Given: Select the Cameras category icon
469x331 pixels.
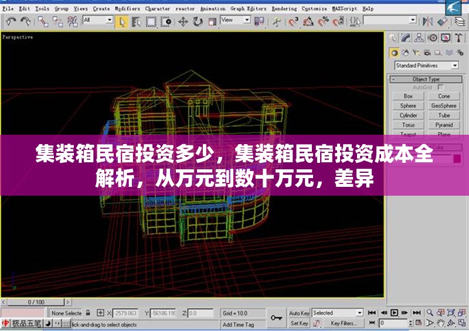Looking at the screenshot, I should click(x=427, y=53).
